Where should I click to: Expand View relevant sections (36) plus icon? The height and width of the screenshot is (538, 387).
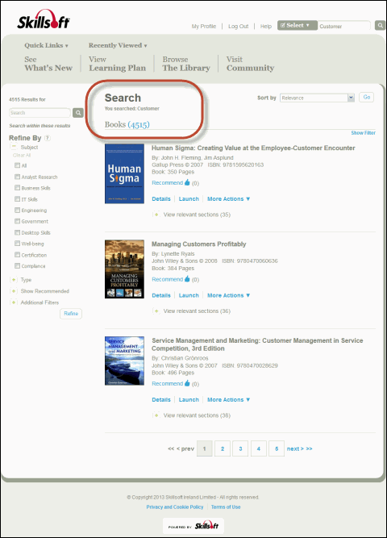click(x=156, y=311)
